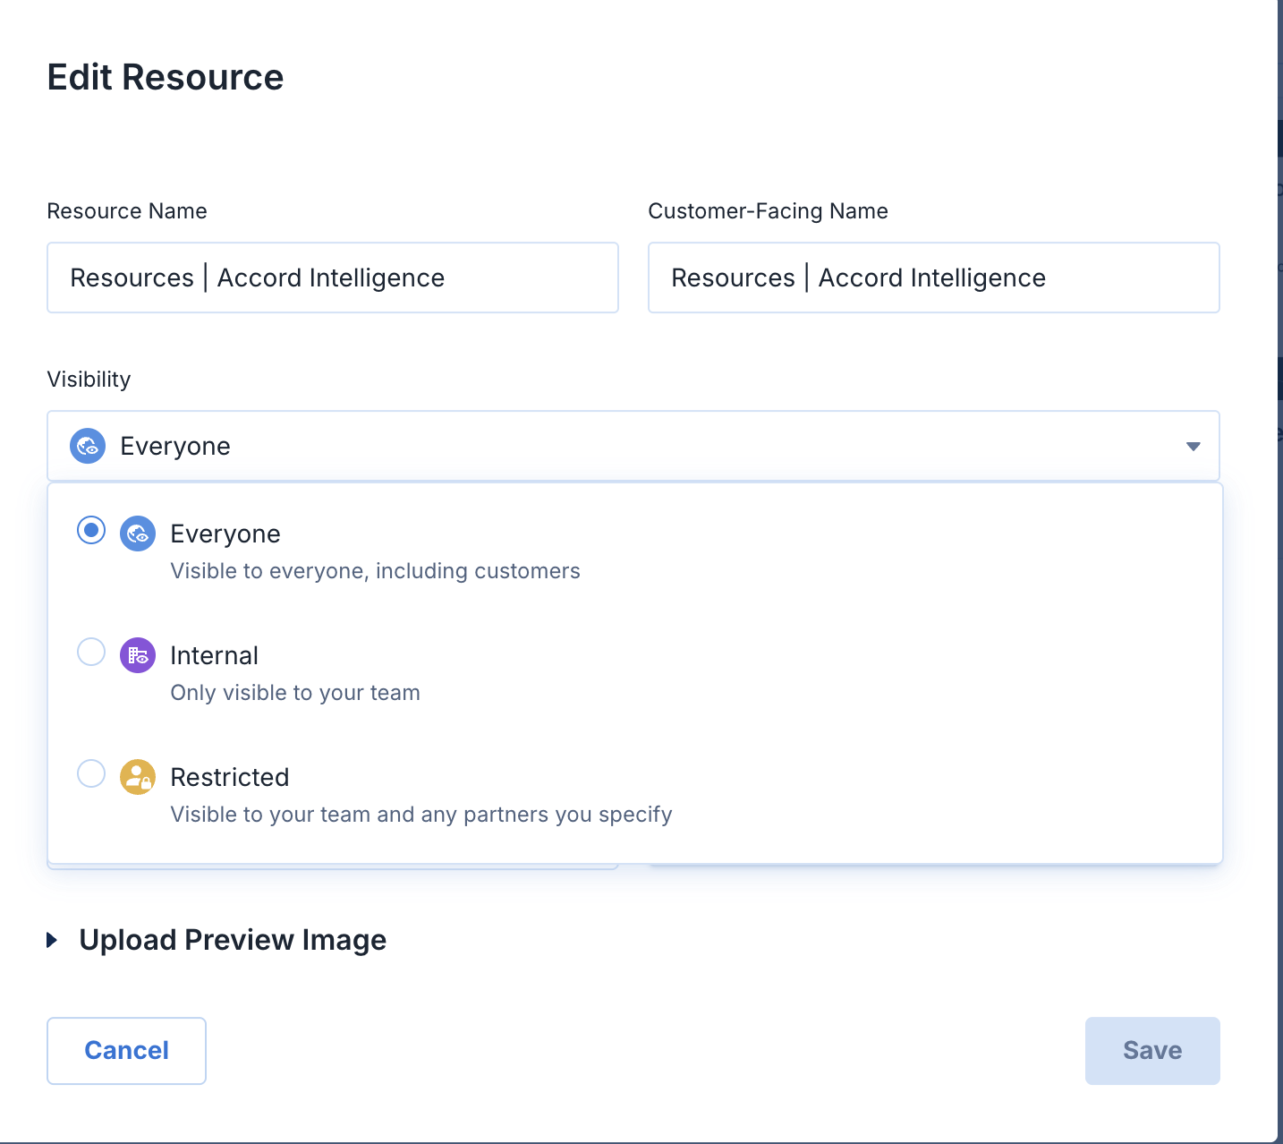Click 'Visible to everyone, including customers' description

[x=376, y=571]
